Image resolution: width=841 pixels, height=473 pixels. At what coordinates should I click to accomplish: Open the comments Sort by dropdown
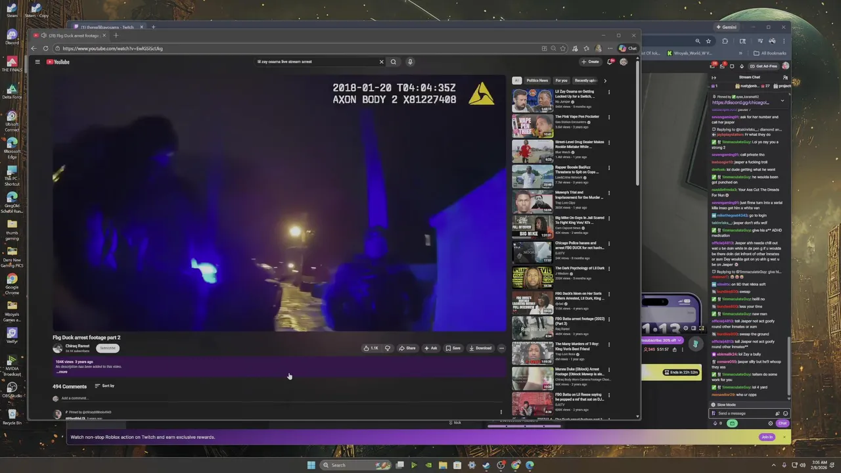[104, 386]
